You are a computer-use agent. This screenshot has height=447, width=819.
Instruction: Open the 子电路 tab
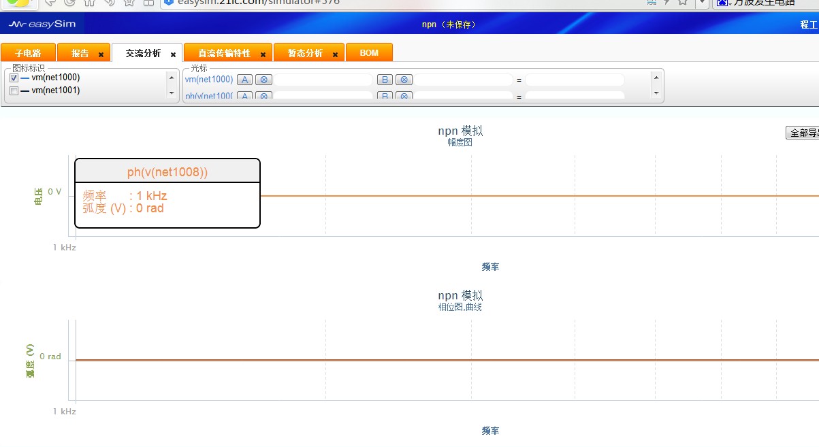[28, 53]
